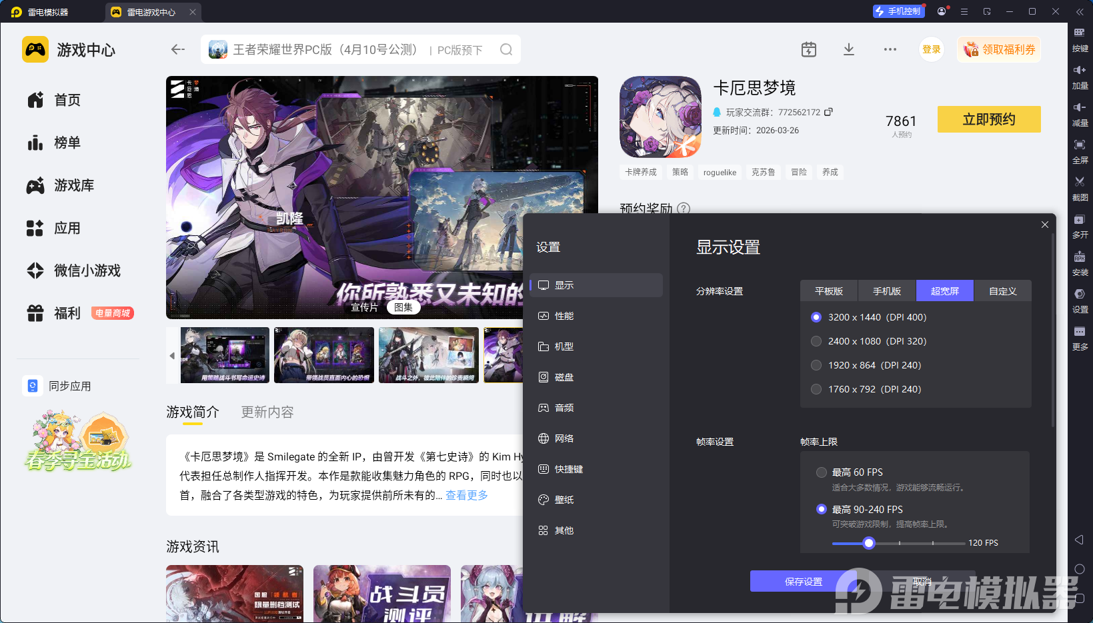
Task: Open the 按键 keymapping tool
Action: pos(1080,40)
